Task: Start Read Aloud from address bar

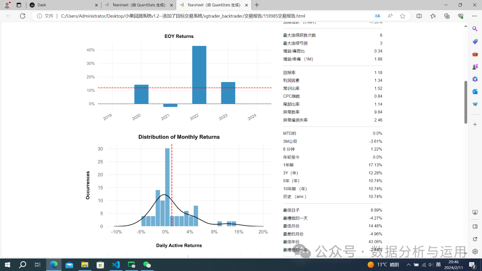Action: [x=390, y=16]
